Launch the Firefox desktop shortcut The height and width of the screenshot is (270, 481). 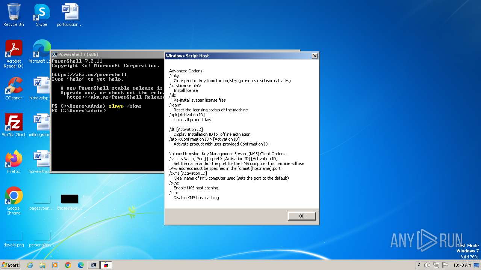point(14,162)
